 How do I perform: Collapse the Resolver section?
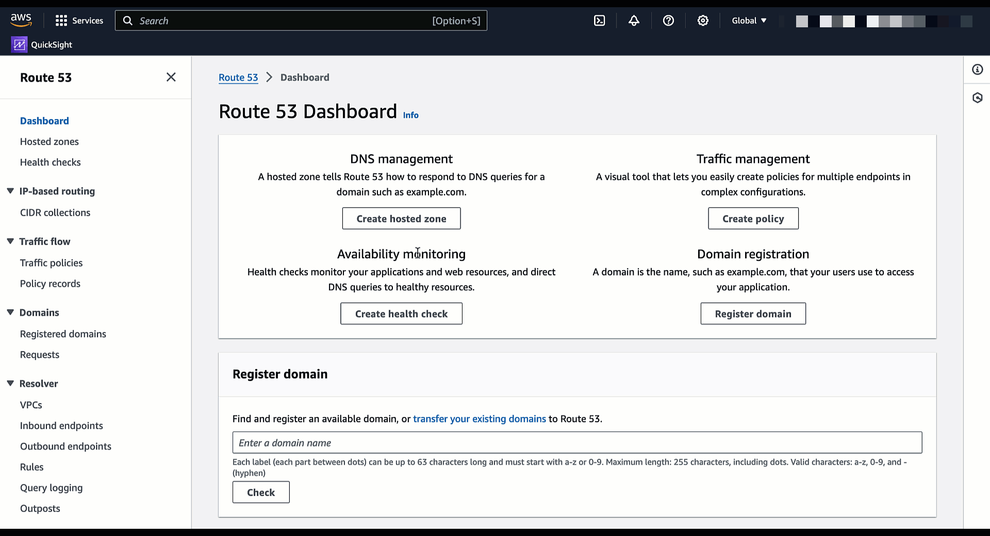click(x=10, y=384)
